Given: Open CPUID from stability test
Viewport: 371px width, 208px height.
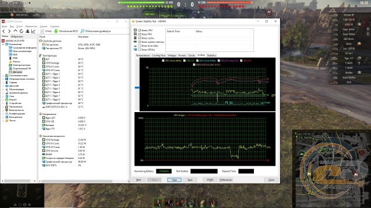Looking at the screenshot, I should [x=210, y=180].
